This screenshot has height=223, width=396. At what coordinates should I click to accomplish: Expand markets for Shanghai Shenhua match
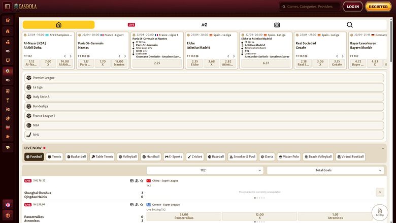(x=380, y=192)
